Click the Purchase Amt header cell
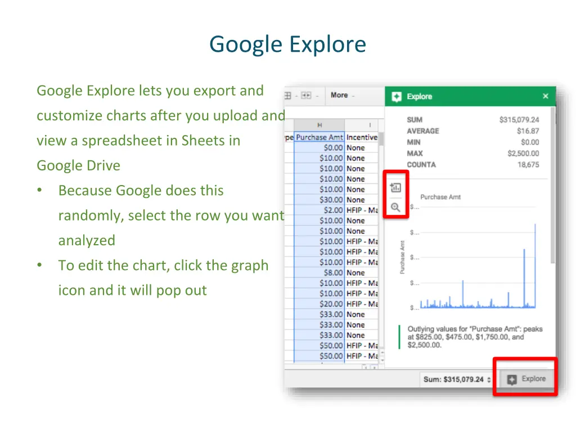The height and width of the screenshot is (432, 576). pyautogui.click(x=319, y=137)
